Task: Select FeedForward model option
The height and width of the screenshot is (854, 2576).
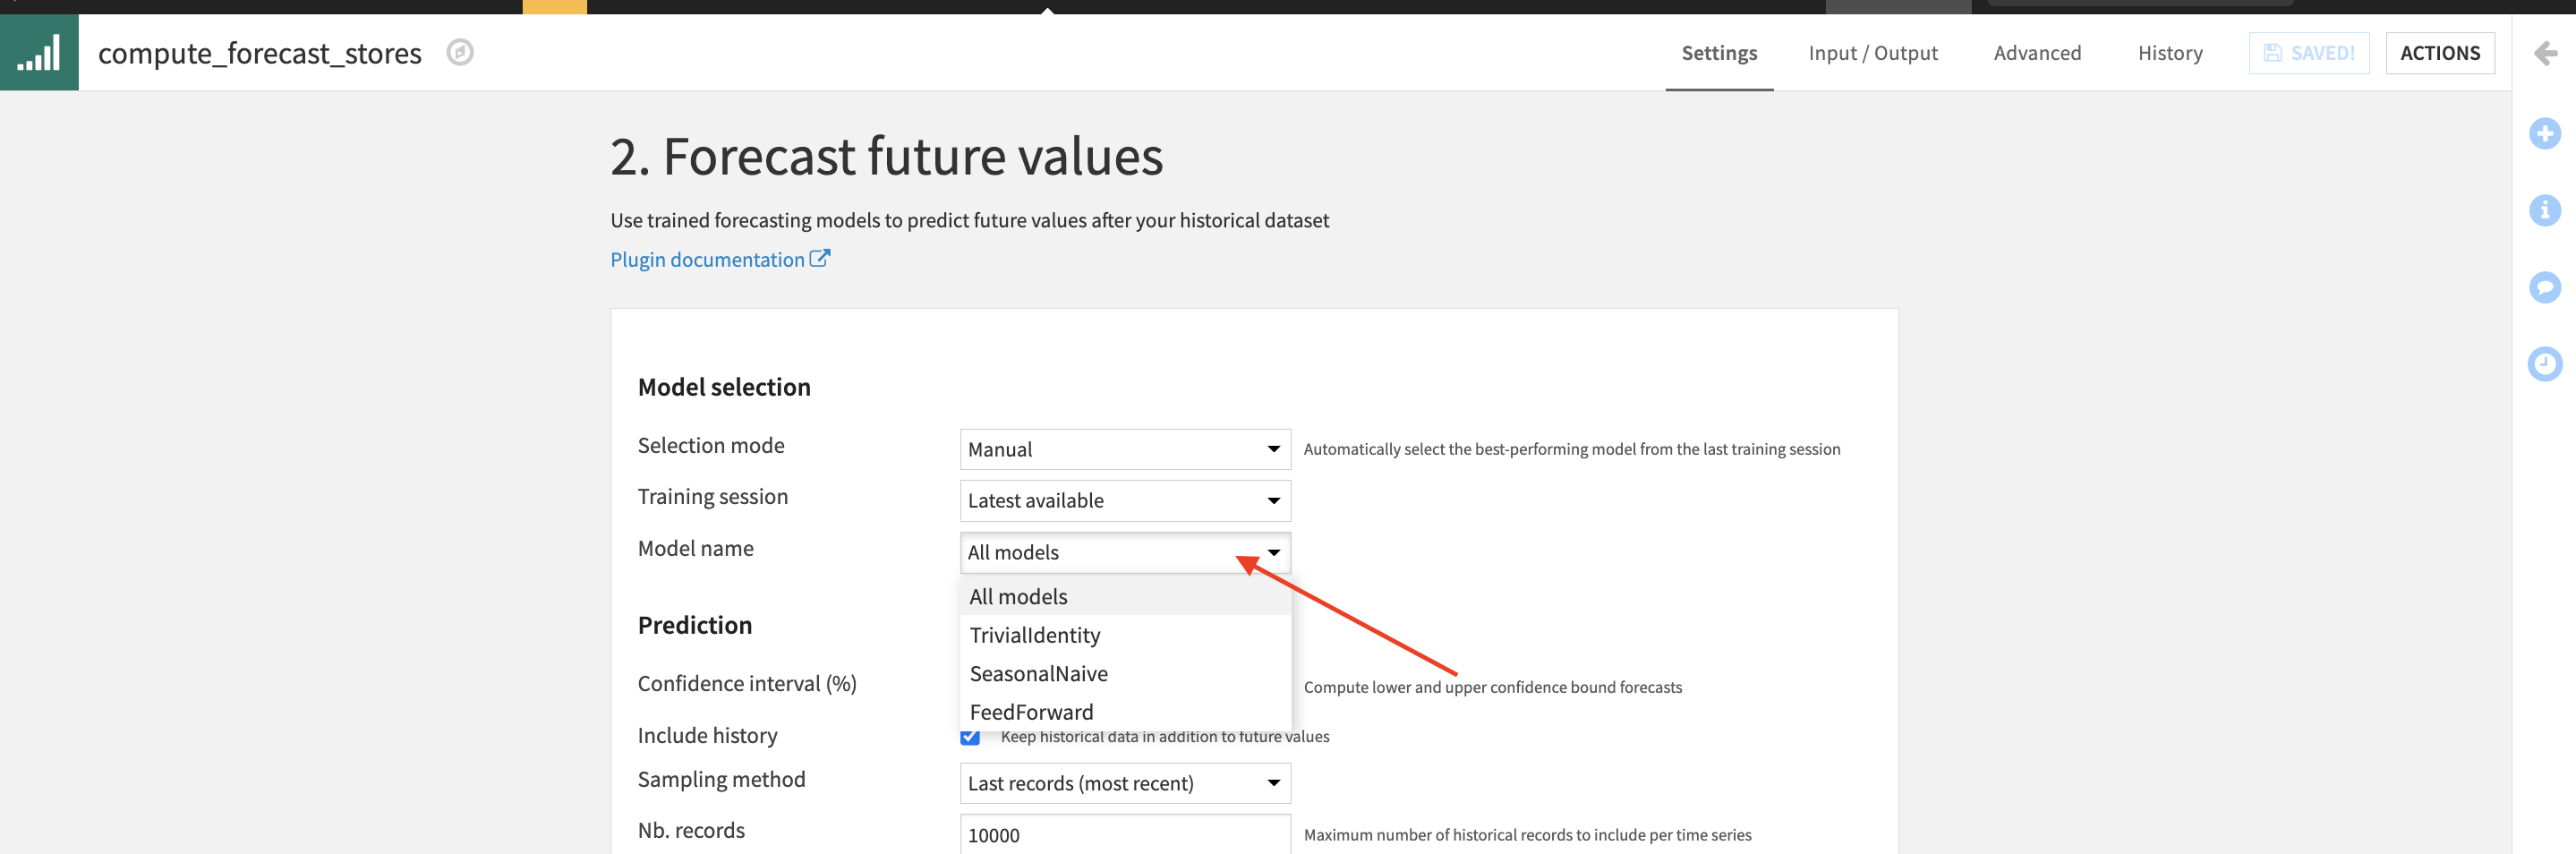Action: tap(1125, 712)
